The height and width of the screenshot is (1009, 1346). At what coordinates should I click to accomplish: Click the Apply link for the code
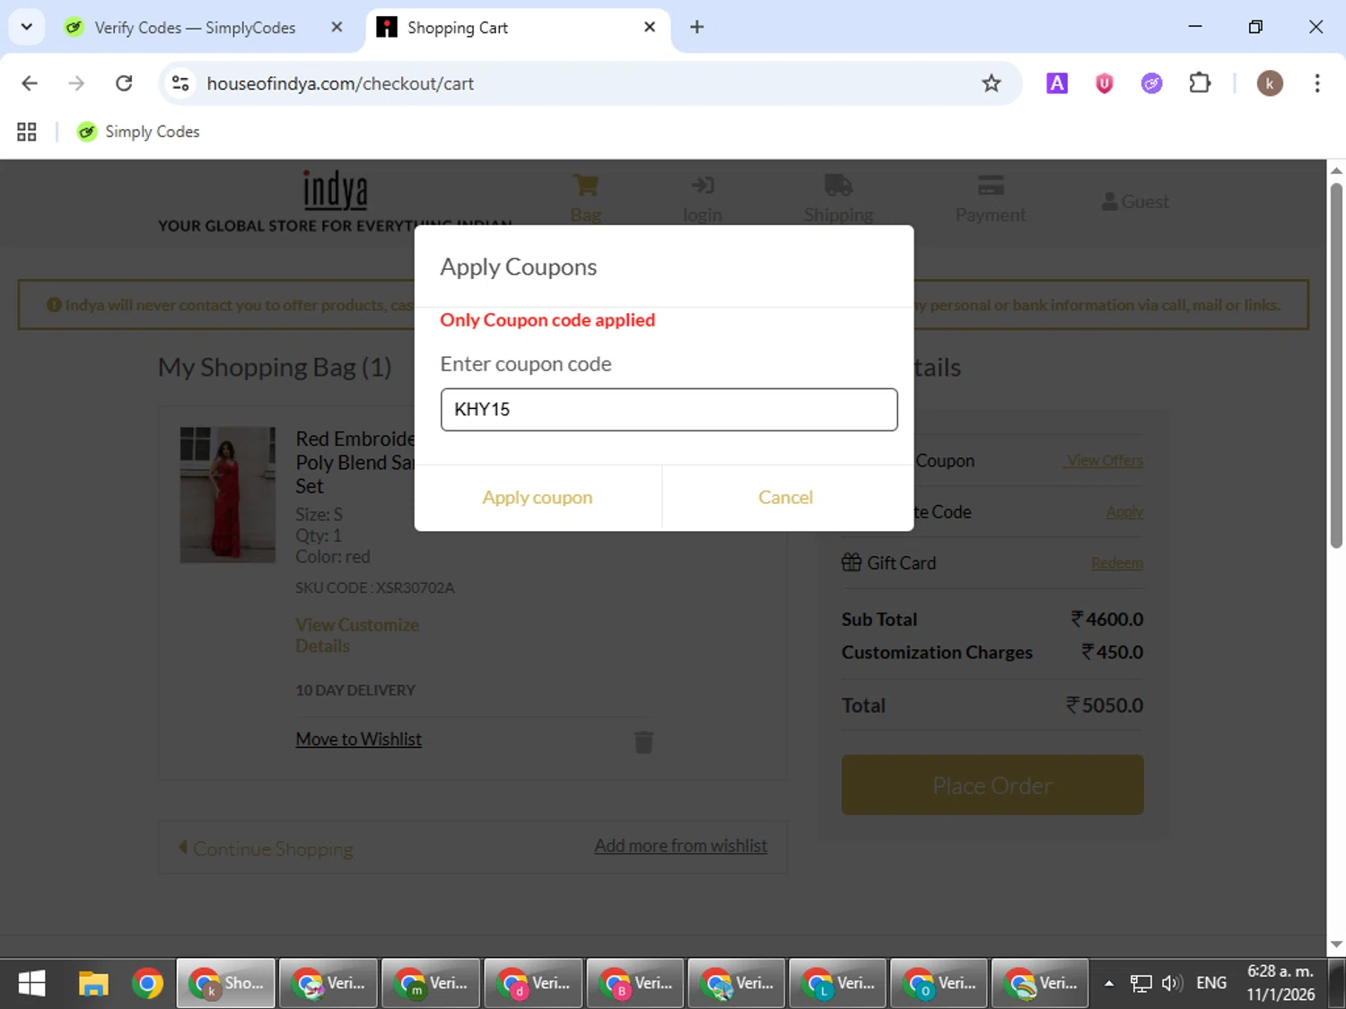pos(1124,512)
